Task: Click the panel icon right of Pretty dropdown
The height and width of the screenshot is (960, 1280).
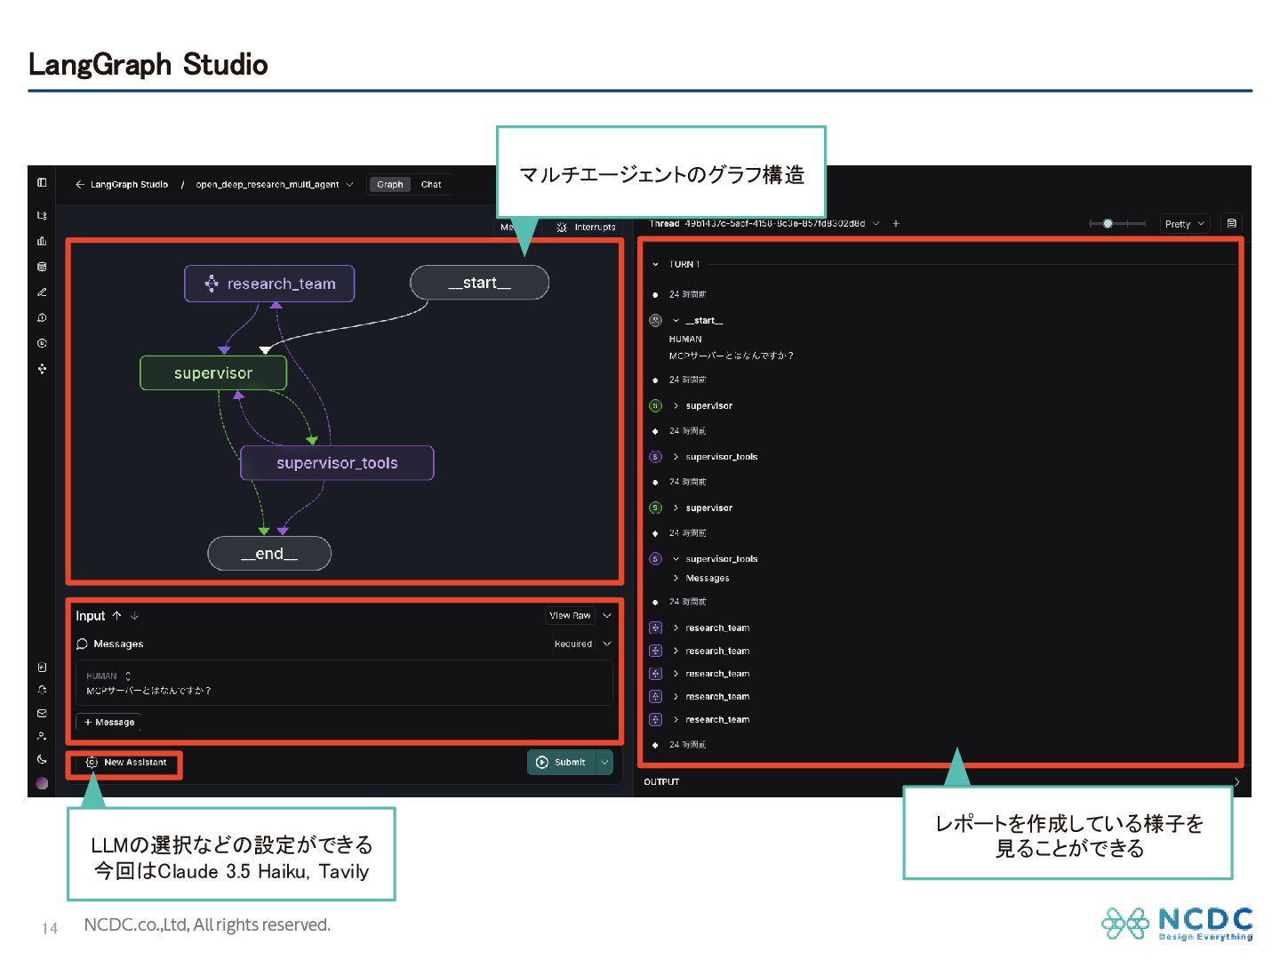Action: (1231, 224)
